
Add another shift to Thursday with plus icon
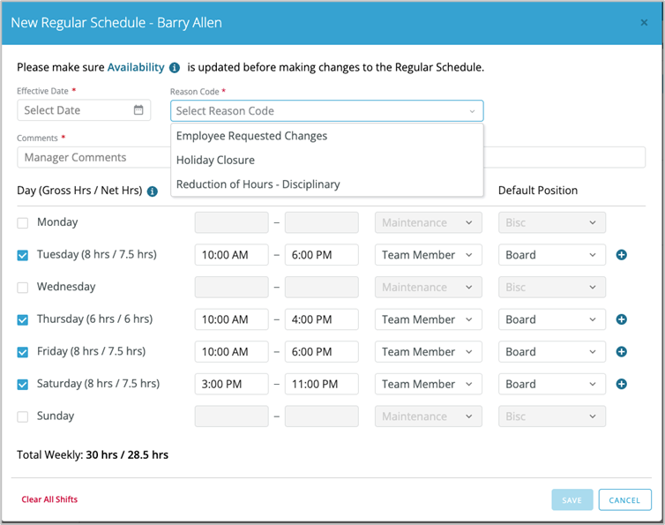tap(621, 319)
